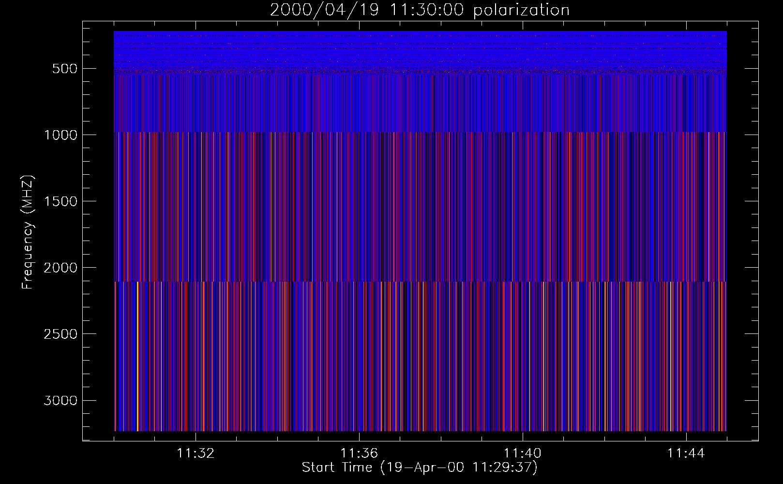The height and width of the screenshot is (484, 783).
Task: Click the 11:40 time tick label
Action: 523,454
